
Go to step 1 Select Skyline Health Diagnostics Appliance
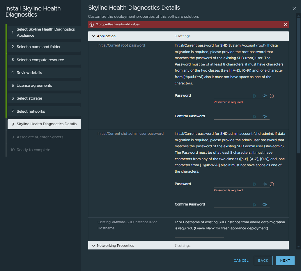click(44, 32)
